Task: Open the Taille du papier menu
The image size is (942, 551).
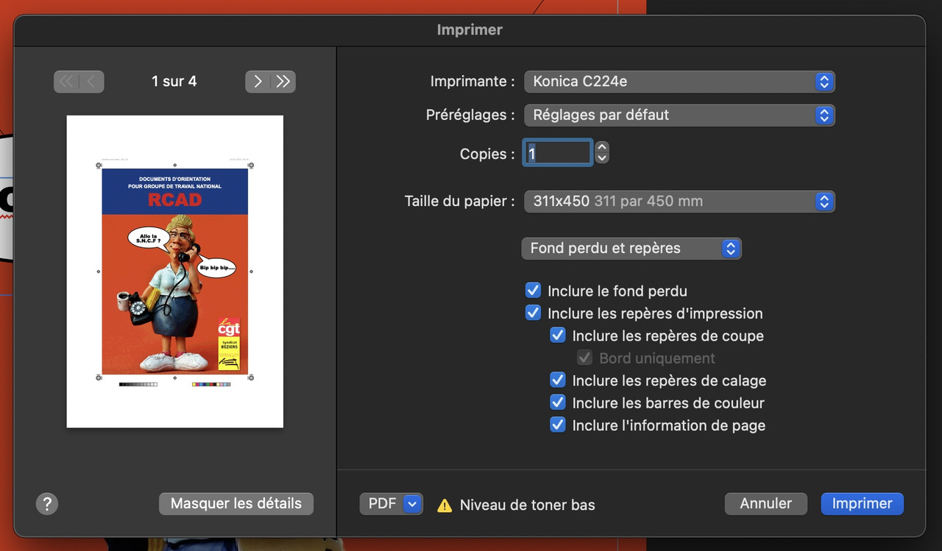Action: tap(679, 201)
